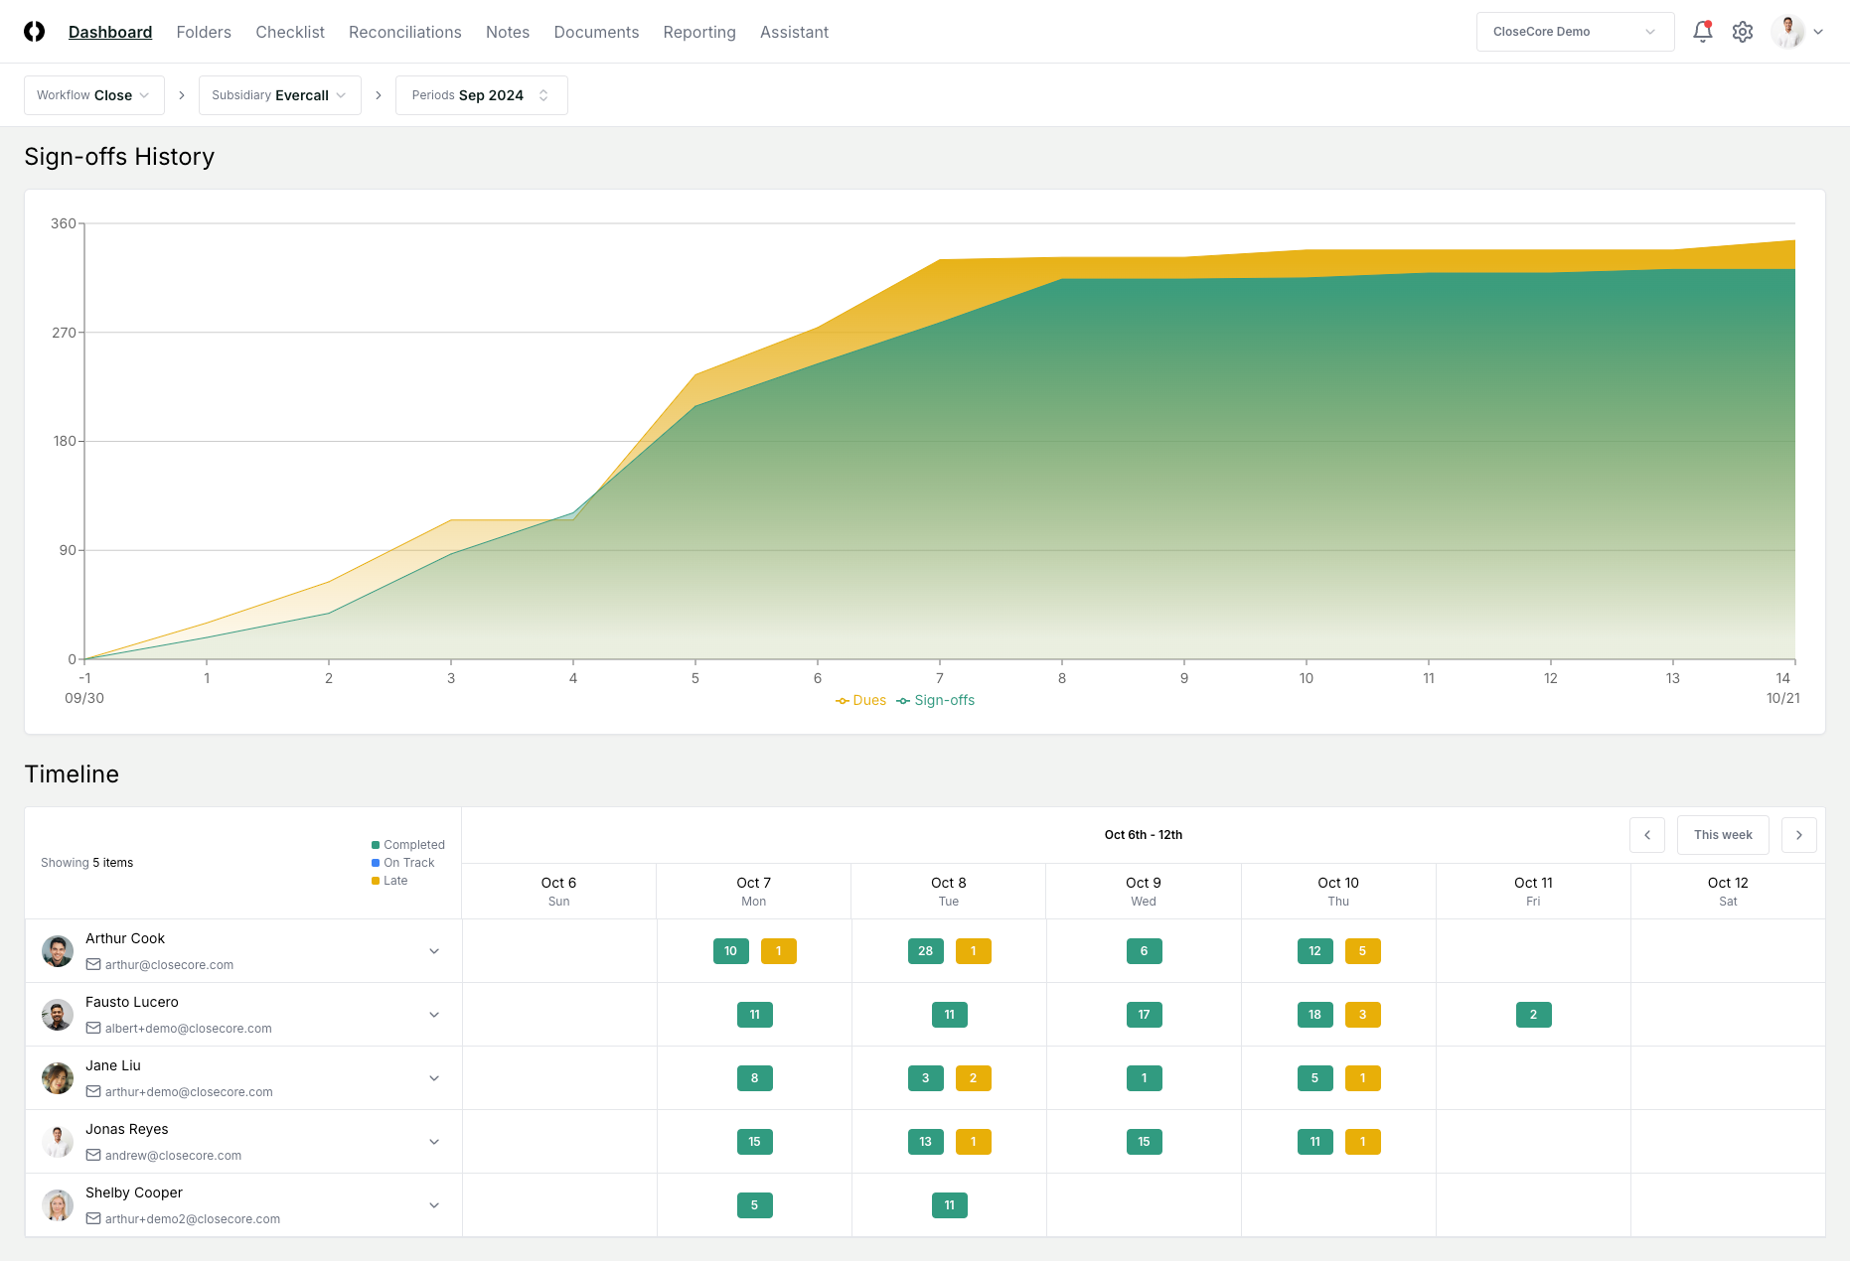Click the This week button
This screenshot has width=1850, height=1261.
pos(1722,835)
